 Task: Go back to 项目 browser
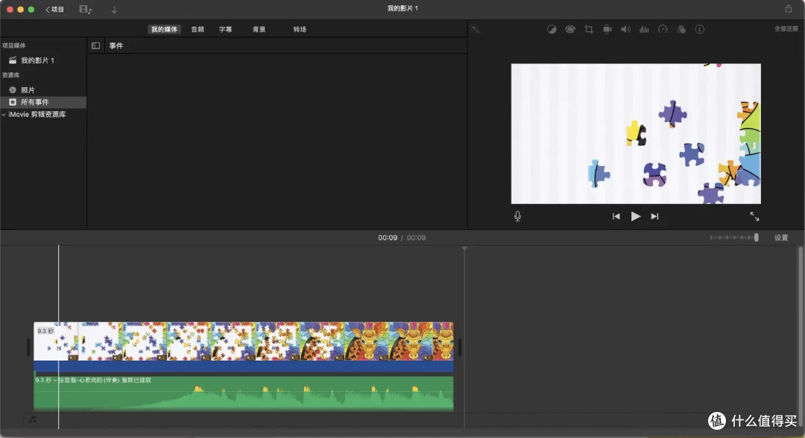click(54, 9)
